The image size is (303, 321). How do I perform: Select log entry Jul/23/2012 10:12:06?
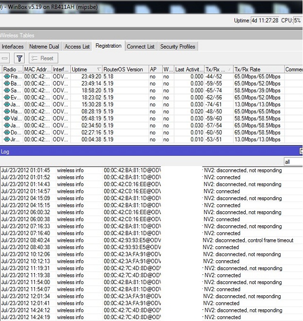coord(151,254)
